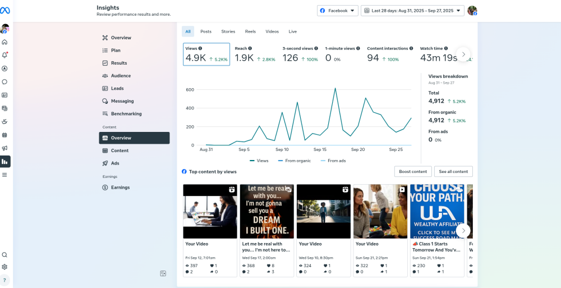Screen dimensions: 561x288
Task: Click the See all content button
Action: 453,171
